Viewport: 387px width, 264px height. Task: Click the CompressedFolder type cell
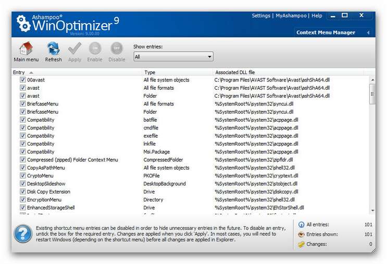[163, 160]
